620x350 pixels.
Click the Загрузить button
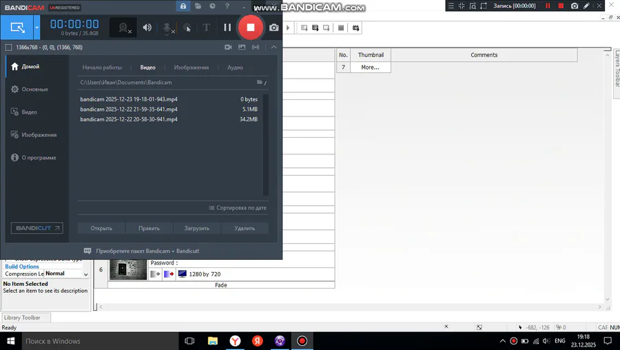tap(196, 228)
